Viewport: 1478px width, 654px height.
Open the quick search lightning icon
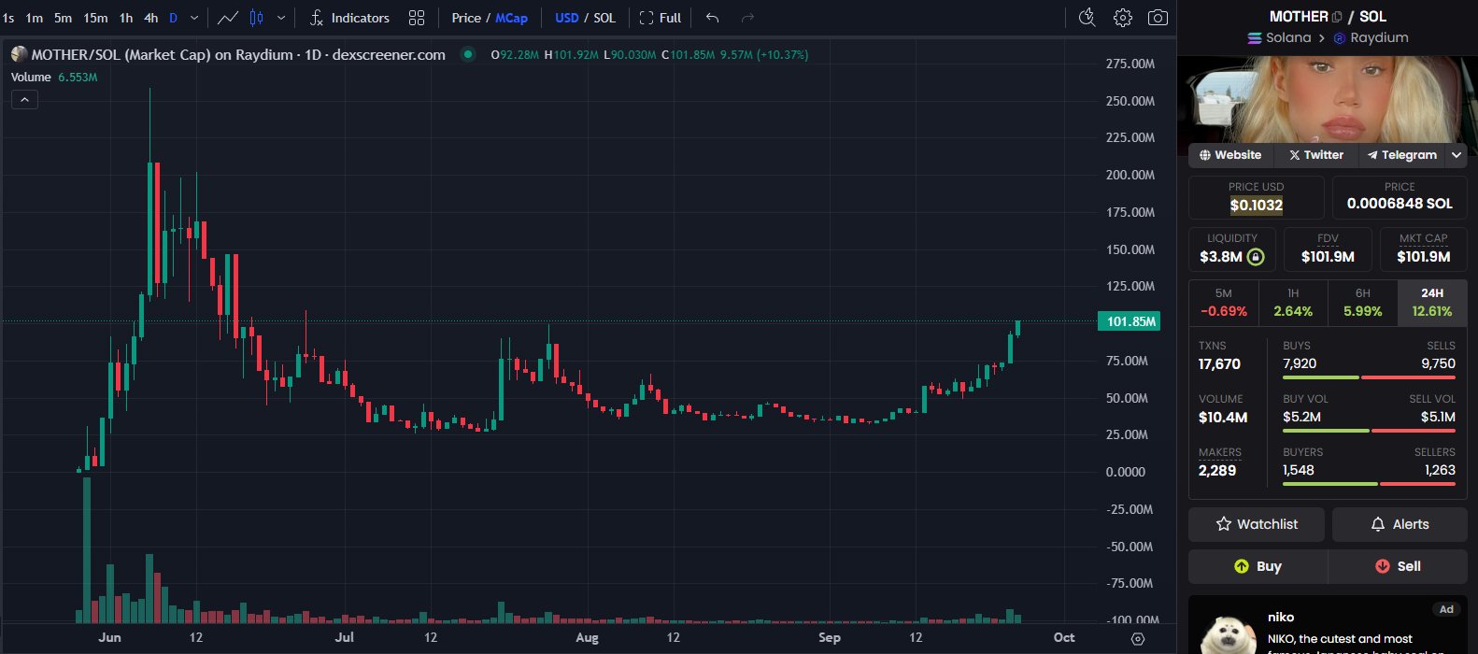click(x=1087, y=18)
